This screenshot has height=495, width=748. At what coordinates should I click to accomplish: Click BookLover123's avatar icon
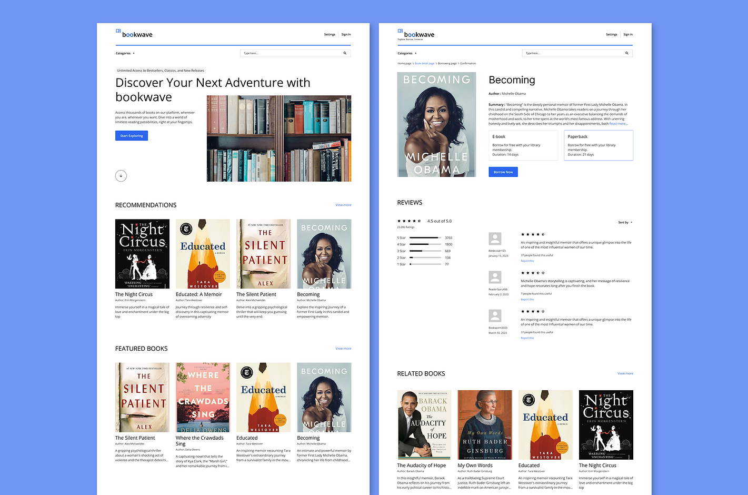pyautogui.click(x=495, y=239)
